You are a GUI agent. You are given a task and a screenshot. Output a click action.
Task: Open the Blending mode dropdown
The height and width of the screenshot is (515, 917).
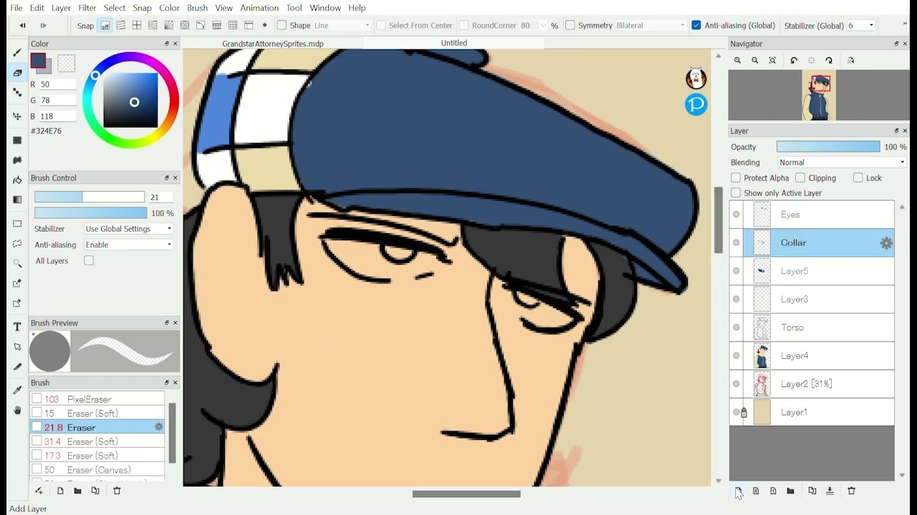tap(842, 162)
